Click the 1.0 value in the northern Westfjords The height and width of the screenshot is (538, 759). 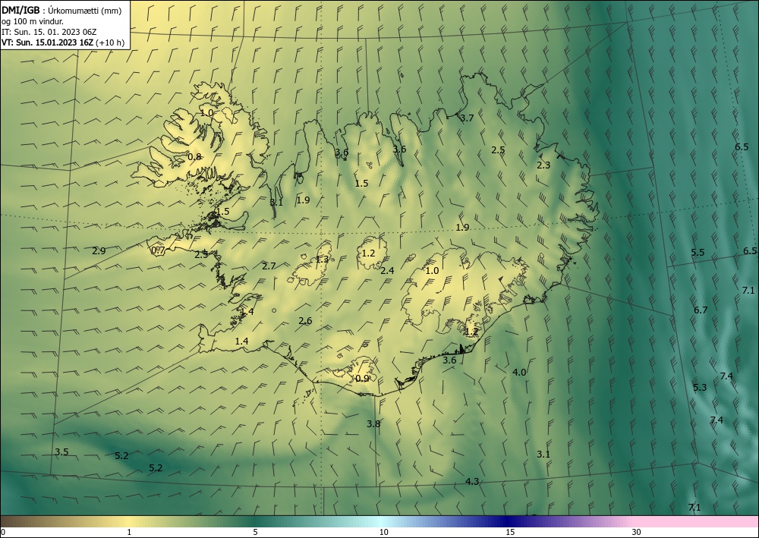(206, 113)
